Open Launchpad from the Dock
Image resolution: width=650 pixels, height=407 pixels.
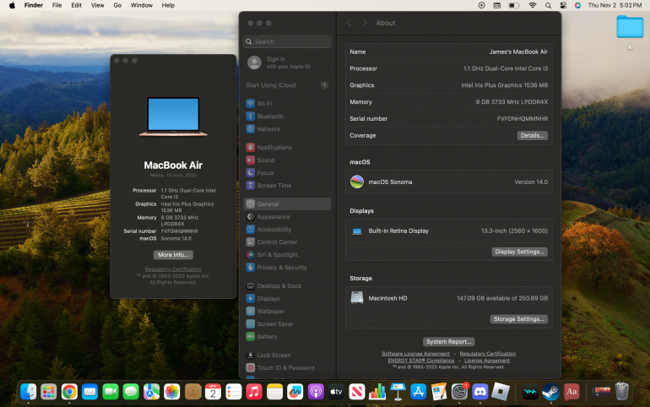[49, 392]
